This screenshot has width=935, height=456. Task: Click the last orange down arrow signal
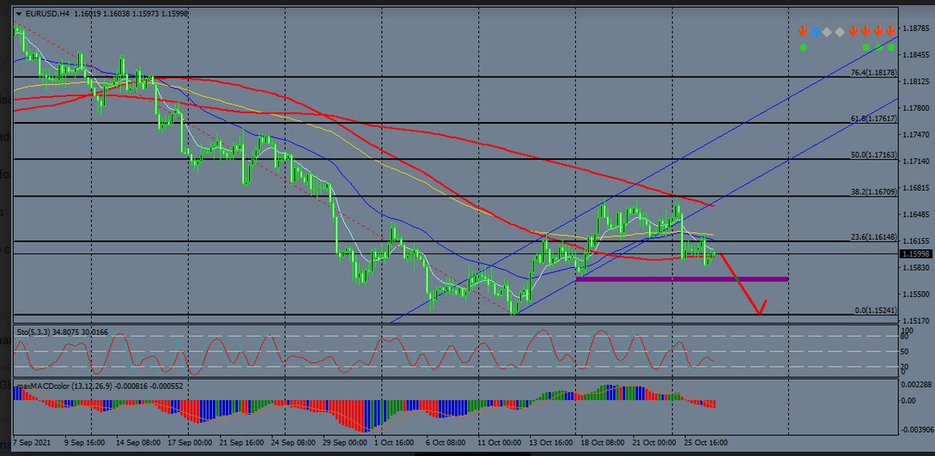891,32
